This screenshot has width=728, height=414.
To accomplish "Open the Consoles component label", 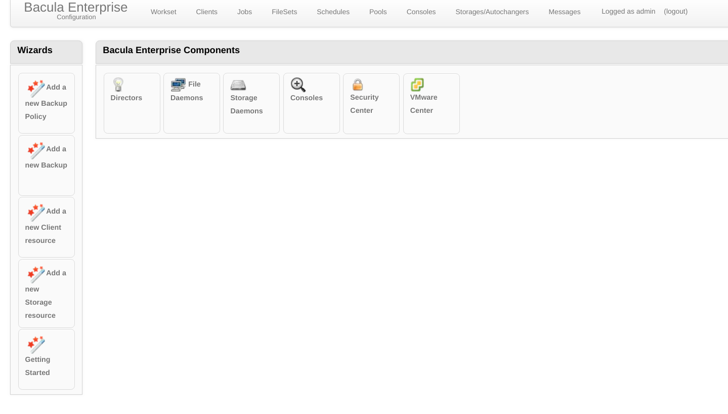I will click(x=307, y=98).
